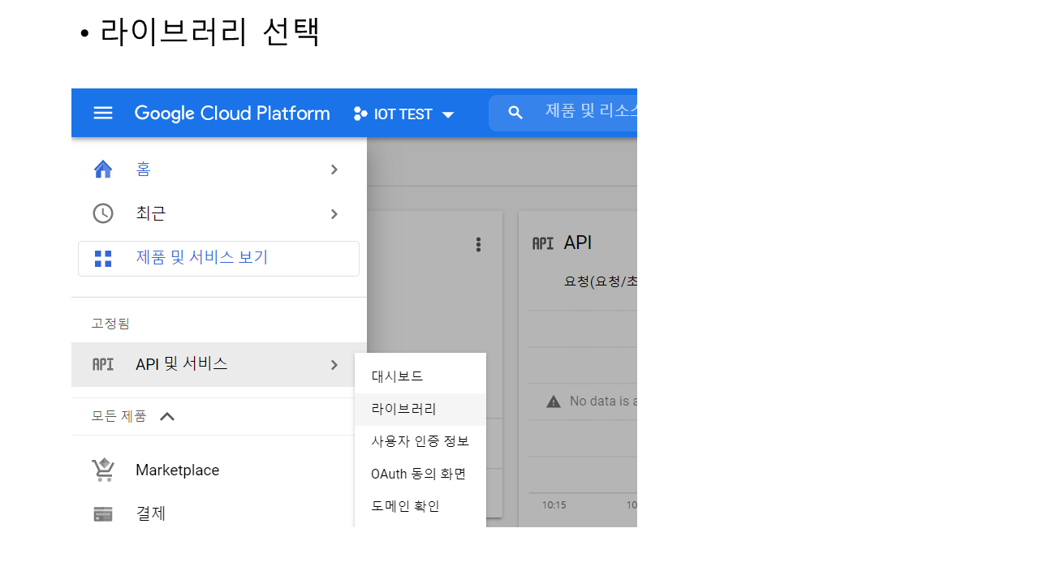Screen dimensions: 1039x584
Task: Select 라이브러리 from the submenu
Action: [404, 410]
